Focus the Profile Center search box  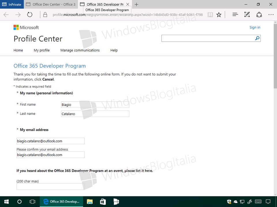coord(208,38)
